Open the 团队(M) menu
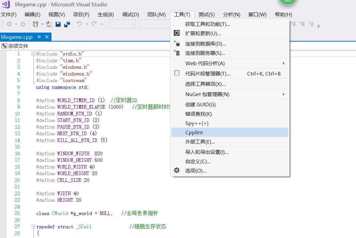Image resolution: width=356 pixels, height=238 pixels. tap(156, 15)
